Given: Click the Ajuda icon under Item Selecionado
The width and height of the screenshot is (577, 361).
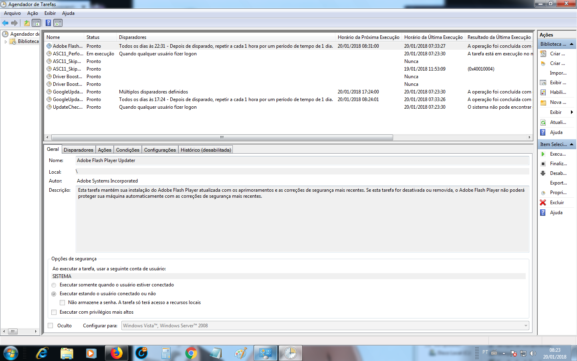Looking at the screenshot, I should tap(543, 213).
